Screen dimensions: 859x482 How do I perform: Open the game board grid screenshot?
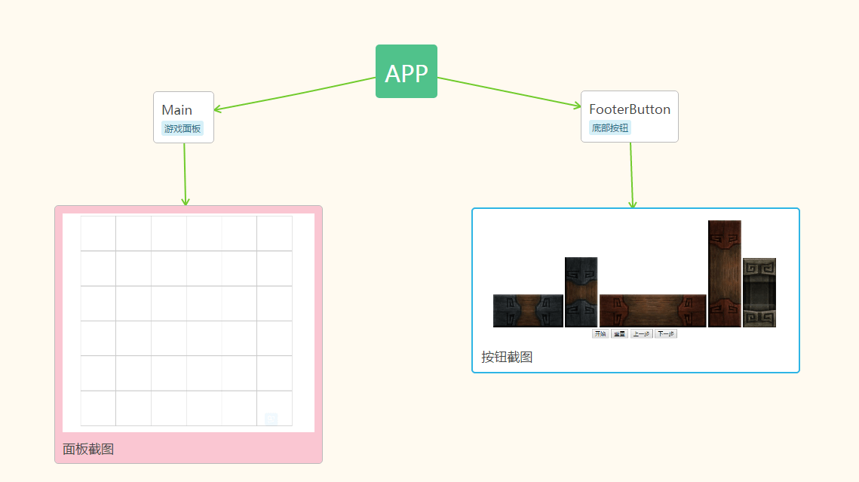tap(189, 323)
